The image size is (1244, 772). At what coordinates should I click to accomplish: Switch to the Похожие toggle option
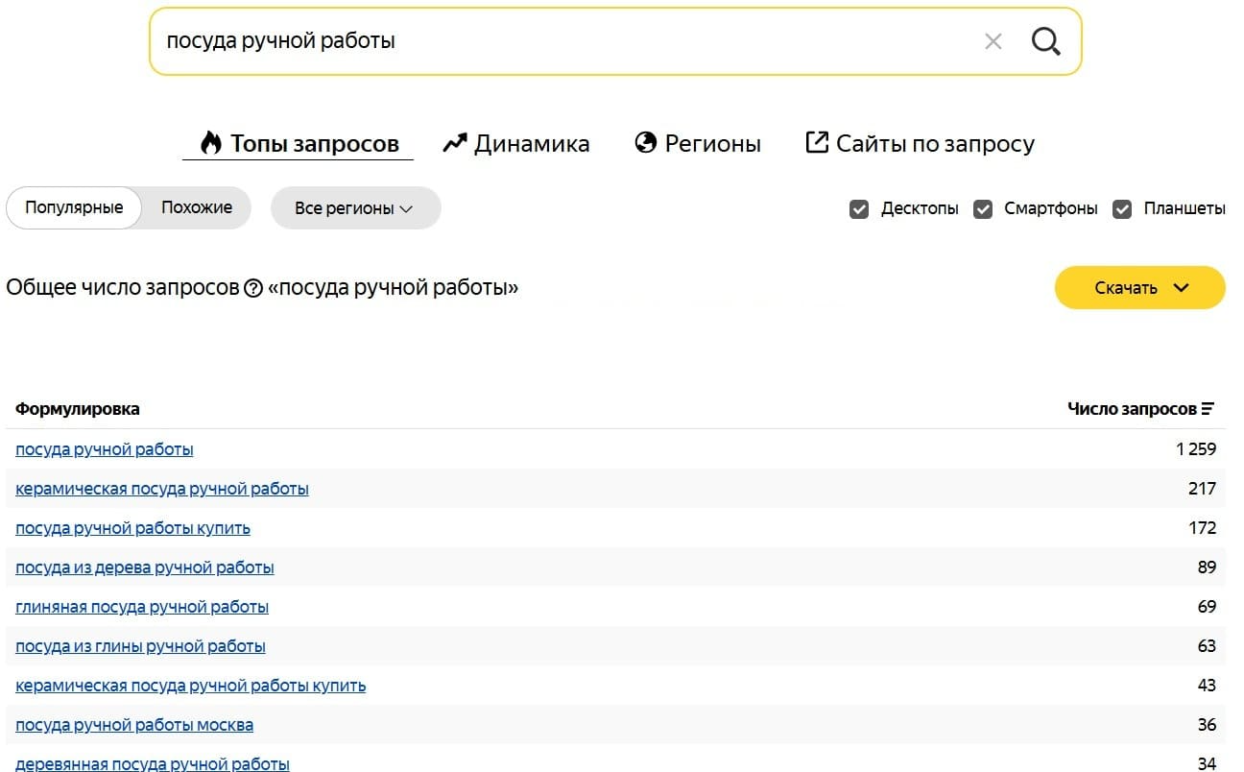coord(197,207)
